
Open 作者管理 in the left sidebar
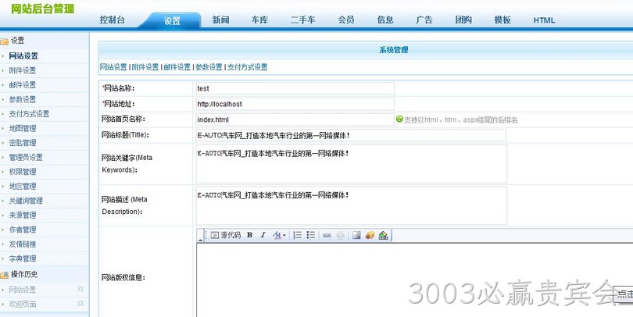23,230
